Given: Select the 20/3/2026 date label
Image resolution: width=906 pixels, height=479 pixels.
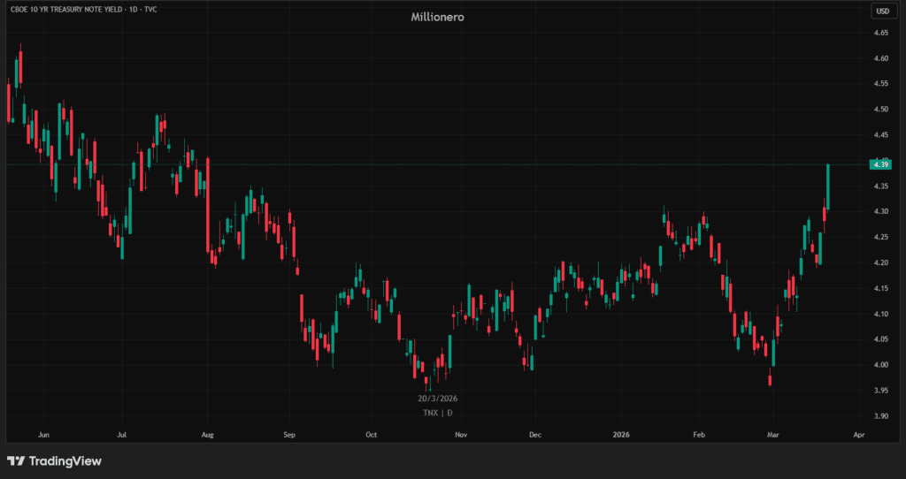Looking at the screenshot, I should 438,399.
